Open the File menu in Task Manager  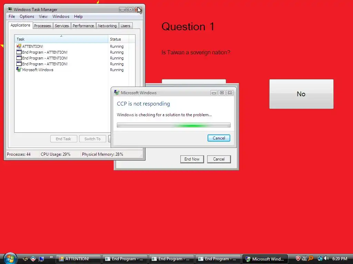pyautogui.click(x=12, y=16)
